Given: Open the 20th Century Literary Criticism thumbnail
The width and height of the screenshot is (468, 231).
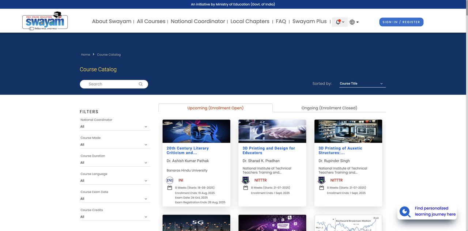Looking at the screenshot, I should [196, 131].
